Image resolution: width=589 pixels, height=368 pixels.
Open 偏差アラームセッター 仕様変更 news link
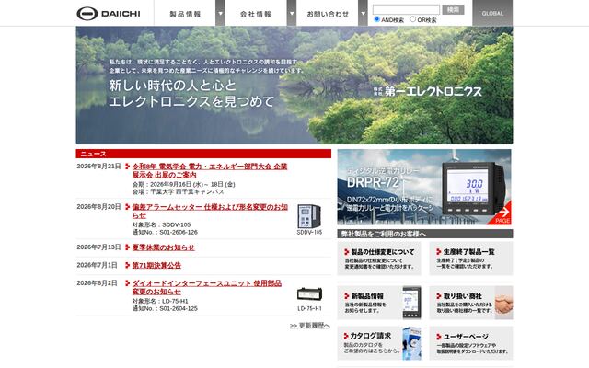click(x=210, y=211)
